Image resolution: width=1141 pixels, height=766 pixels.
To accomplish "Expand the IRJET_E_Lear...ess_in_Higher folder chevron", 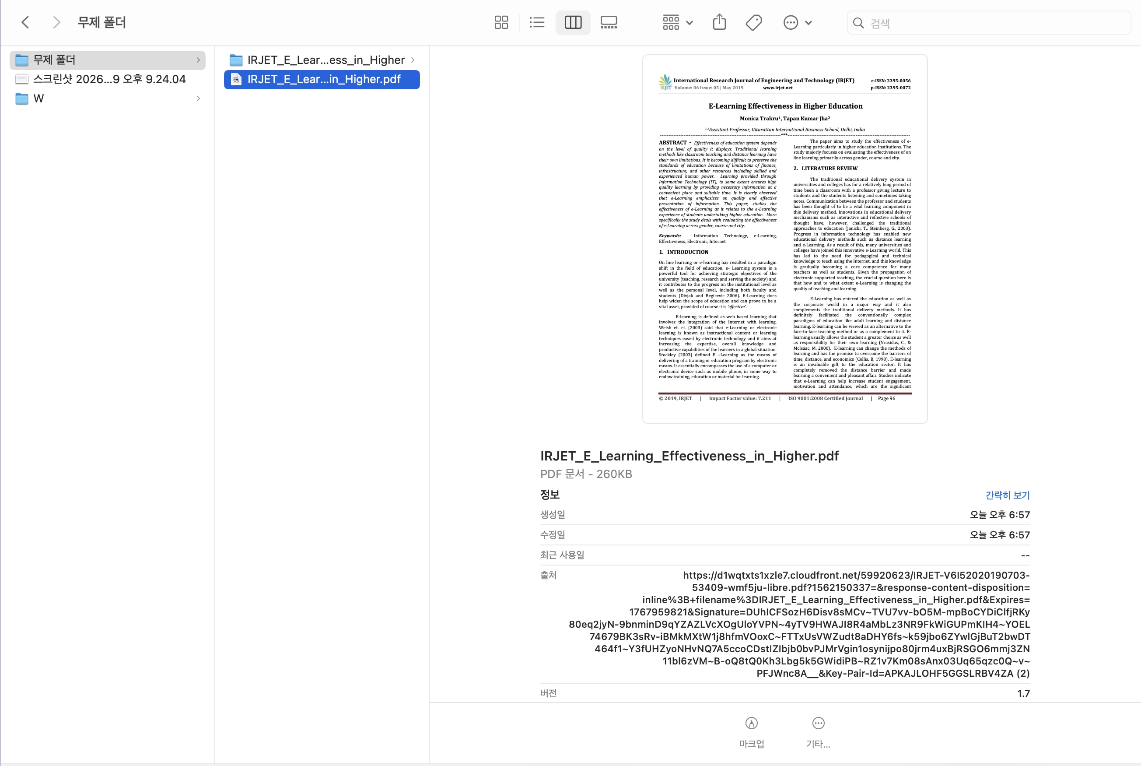I will pos(413,60).
